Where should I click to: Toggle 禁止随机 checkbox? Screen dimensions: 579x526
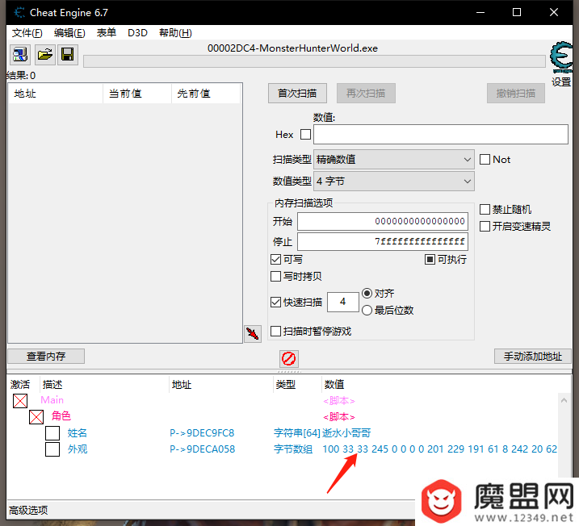point(485,210)
